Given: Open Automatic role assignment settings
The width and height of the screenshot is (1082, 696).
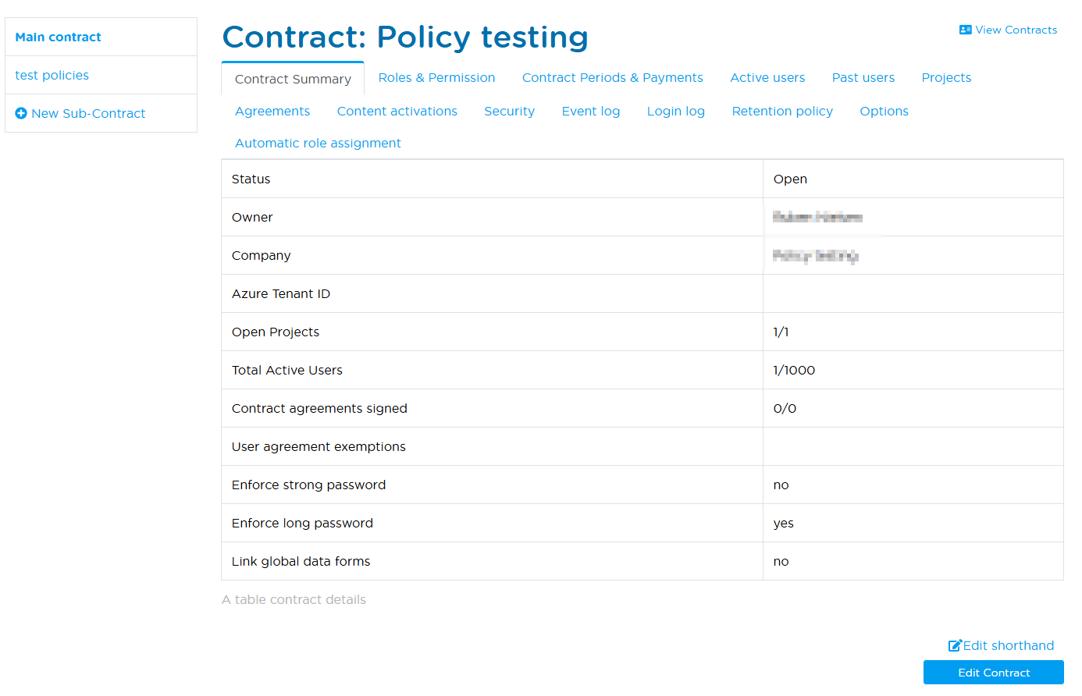Looking at the screenshot, I should [318, 143].
